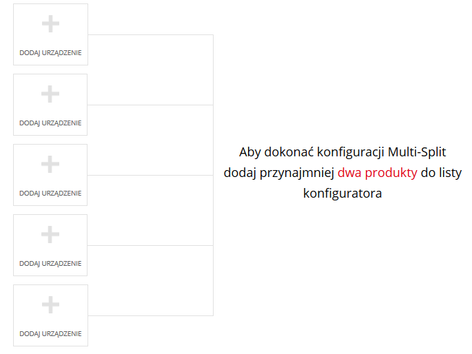The height and width of the screenshot is (354, 472).
Task: Select the first empty device card
Action: coord(50,34)
